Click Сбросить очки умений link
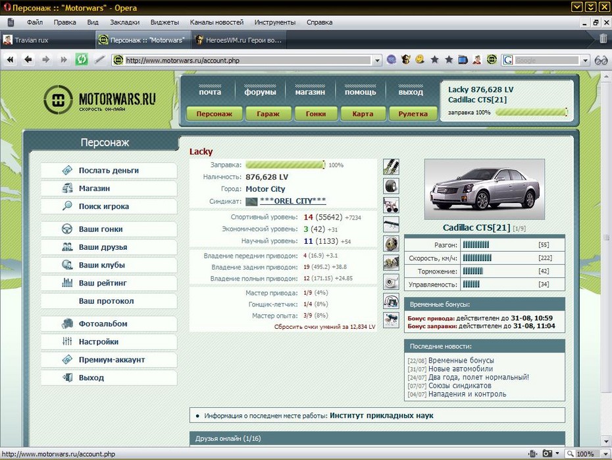The image size is (612, 460). [x=324, y=327]
